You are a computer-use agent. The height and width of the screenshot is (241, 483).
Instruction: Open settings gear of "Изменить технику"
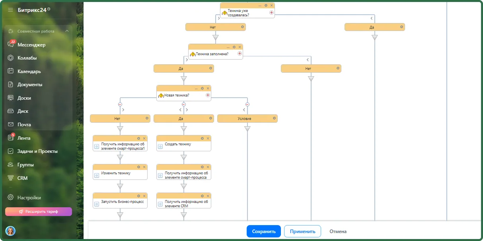coord(138,167)
